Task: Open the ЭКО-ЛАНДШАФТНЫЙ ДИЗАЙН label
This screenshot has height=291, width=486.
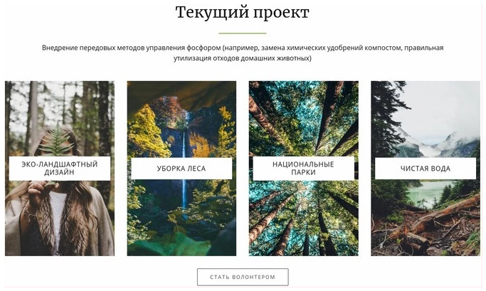Action: pos(60,169)
